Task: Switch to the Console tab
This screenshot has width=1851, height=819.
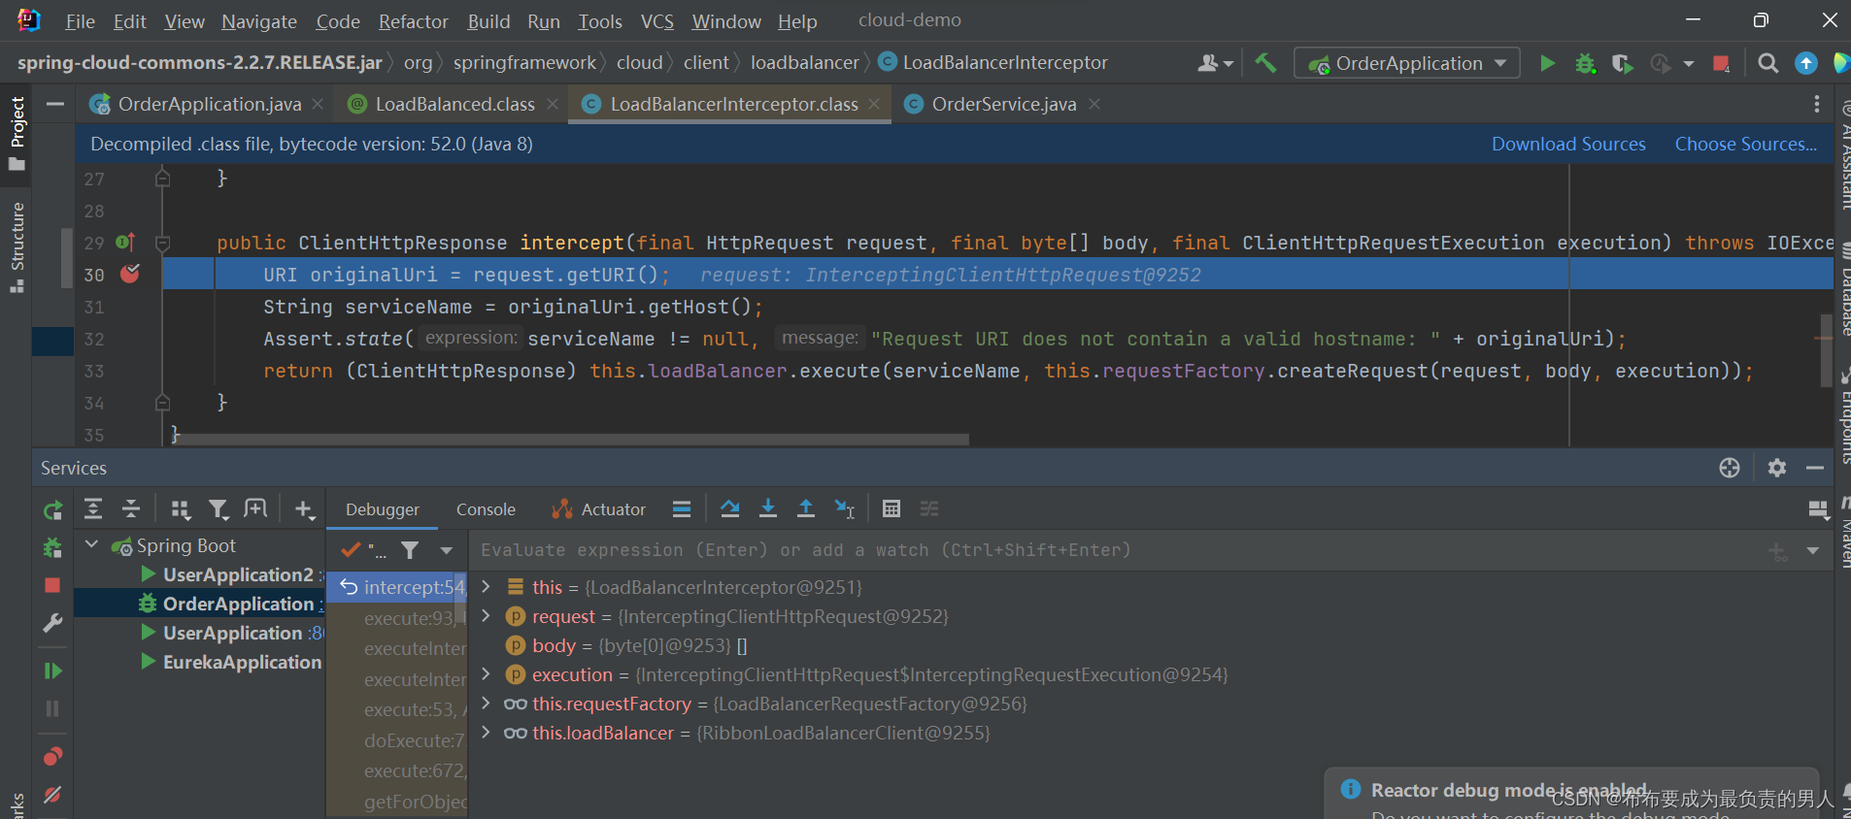Action: (x=486, y=509)
